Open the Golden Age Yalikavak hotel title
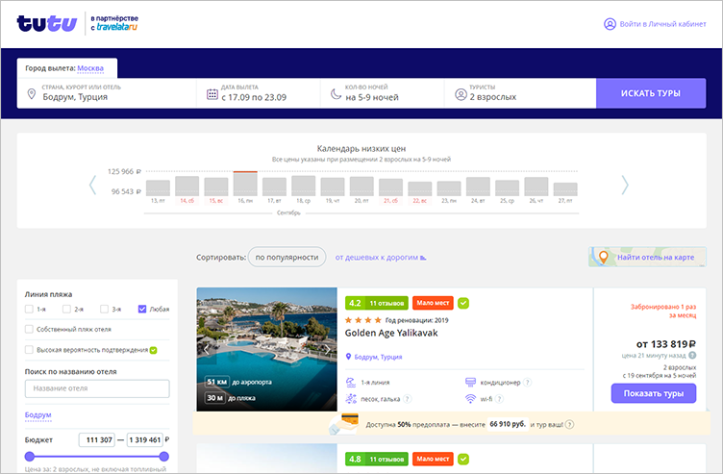 (391, 333)
